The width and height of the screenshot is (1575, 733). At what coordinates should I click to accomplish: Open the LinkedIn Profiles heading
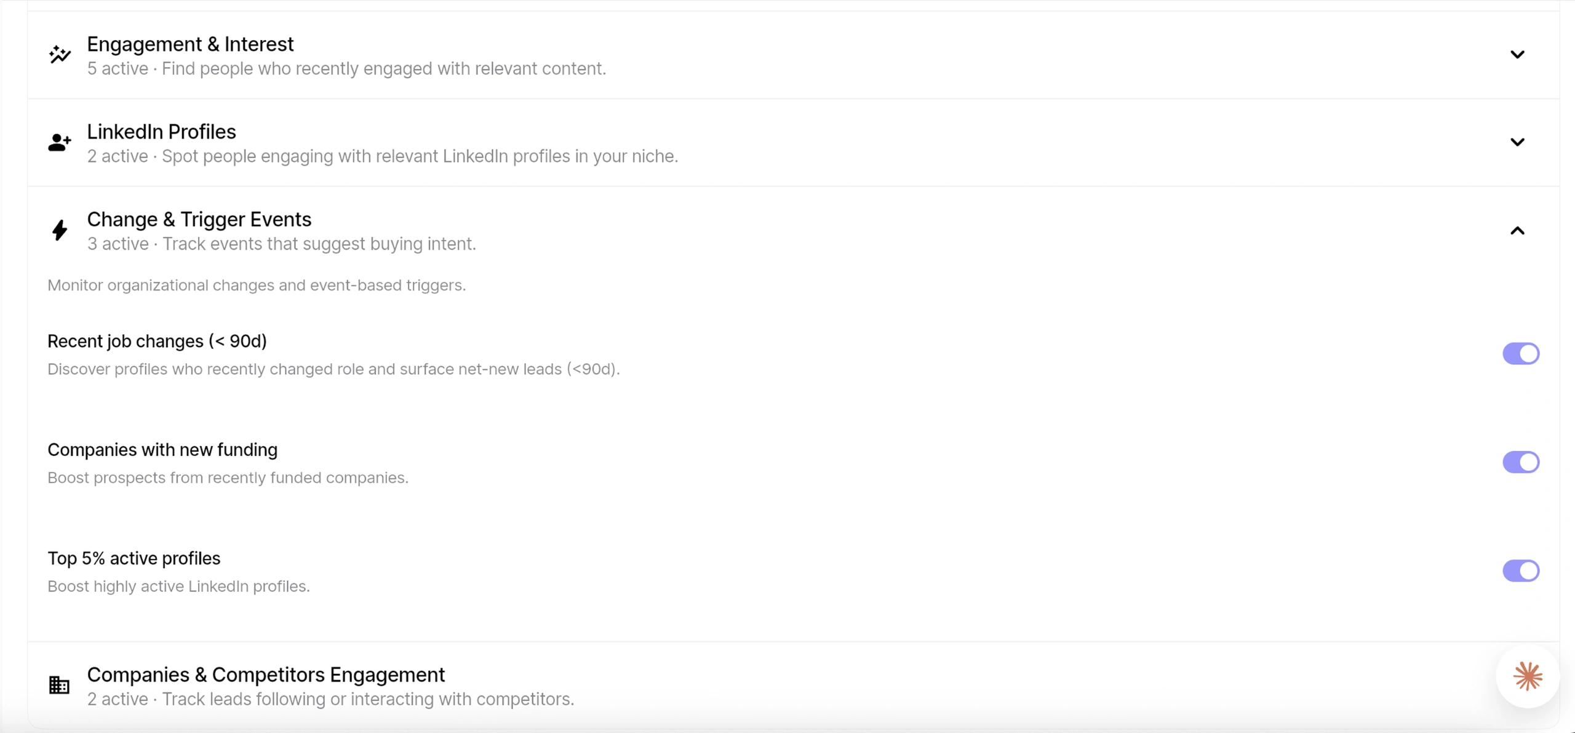tap(161, 132)
